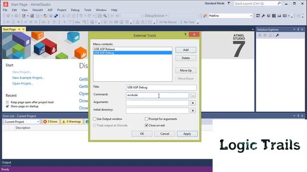The height and width of the screenshot is (172, 307).
Task: Open the Debug menu
Action: point(75,10)
